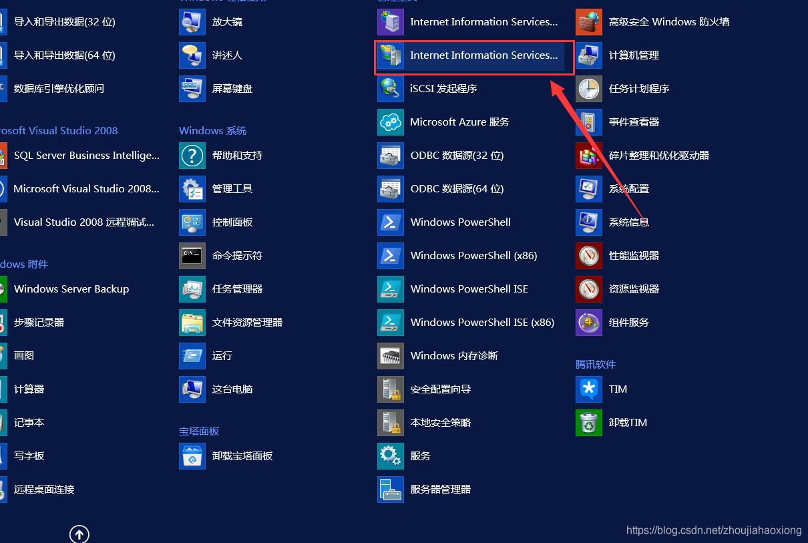Open System Information (系统信息) icon
808x543 pixels.
coord(589,222)
